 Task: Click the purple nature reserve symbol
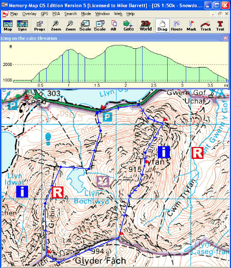click(103, 182)
